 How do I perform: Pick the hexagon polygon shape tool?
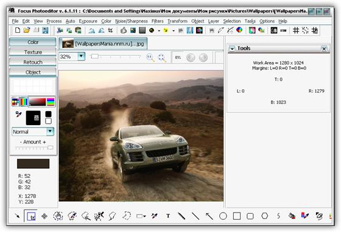coord(264,216)
